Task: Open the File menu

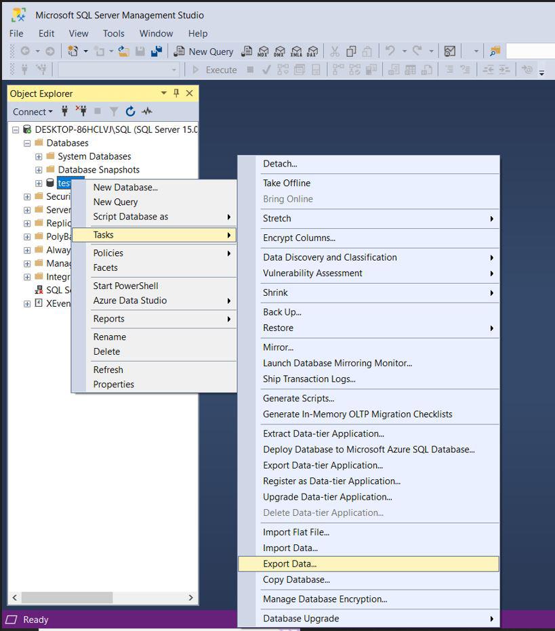Action: pos(16,33)
